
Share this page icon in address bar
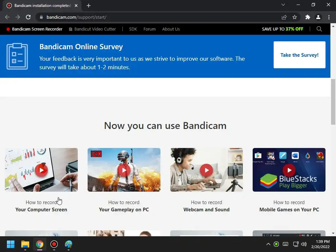coord(284,17)
